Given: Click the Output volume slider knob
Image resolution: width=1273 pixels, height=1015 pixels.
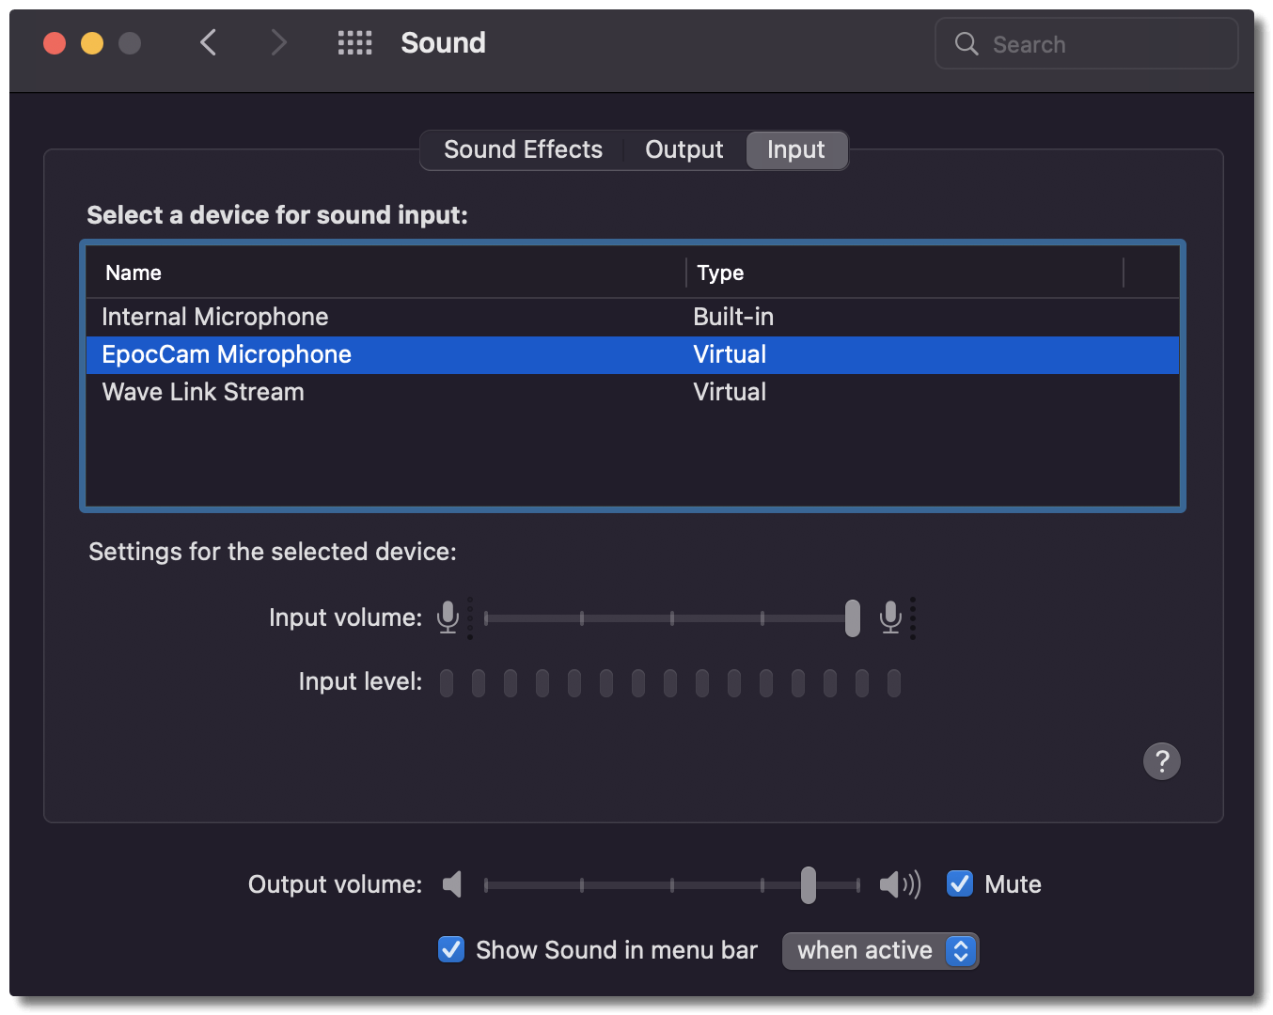Looking at the screenshot, I should (x=808, y=885).
